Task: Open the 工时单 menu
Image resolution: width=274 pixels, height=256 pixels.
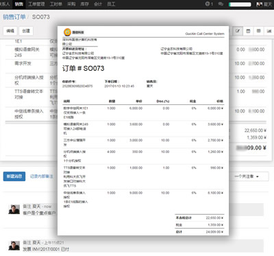Action: pos(55,4)
